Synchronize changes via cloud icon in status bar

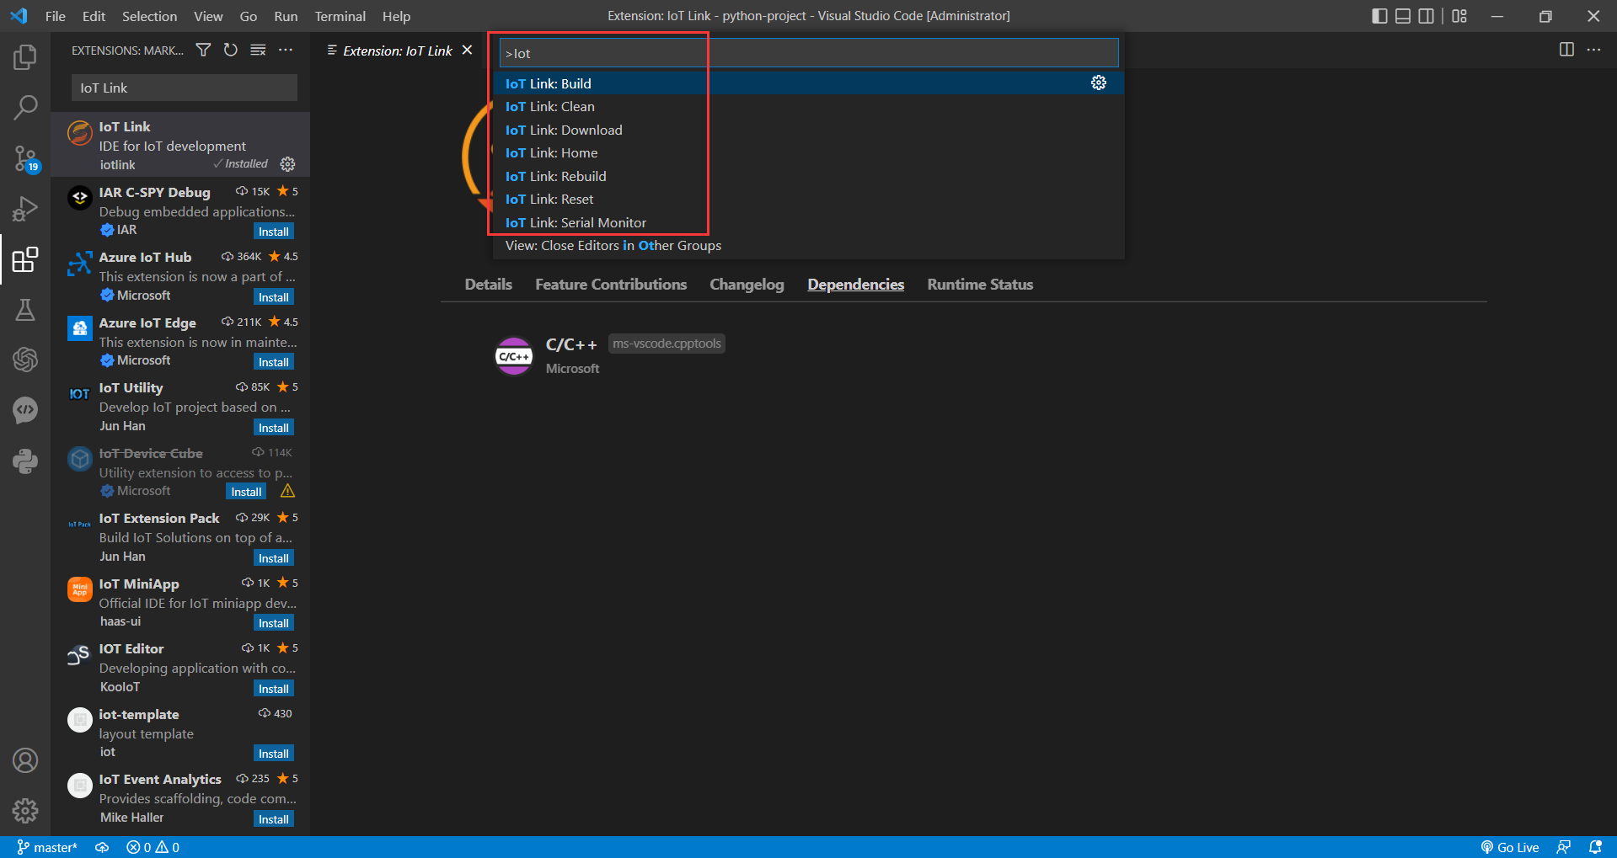point(102,847)
